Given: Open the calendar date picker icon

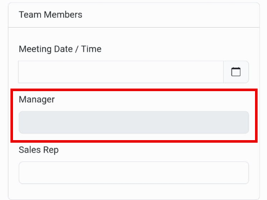Looking at the screenshot, I should tap(236, 72).
